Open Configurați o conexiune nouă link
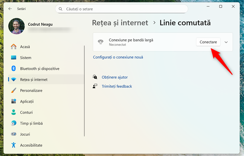The width and height of the screenshot is (244, 156). (x=118, y=57)
